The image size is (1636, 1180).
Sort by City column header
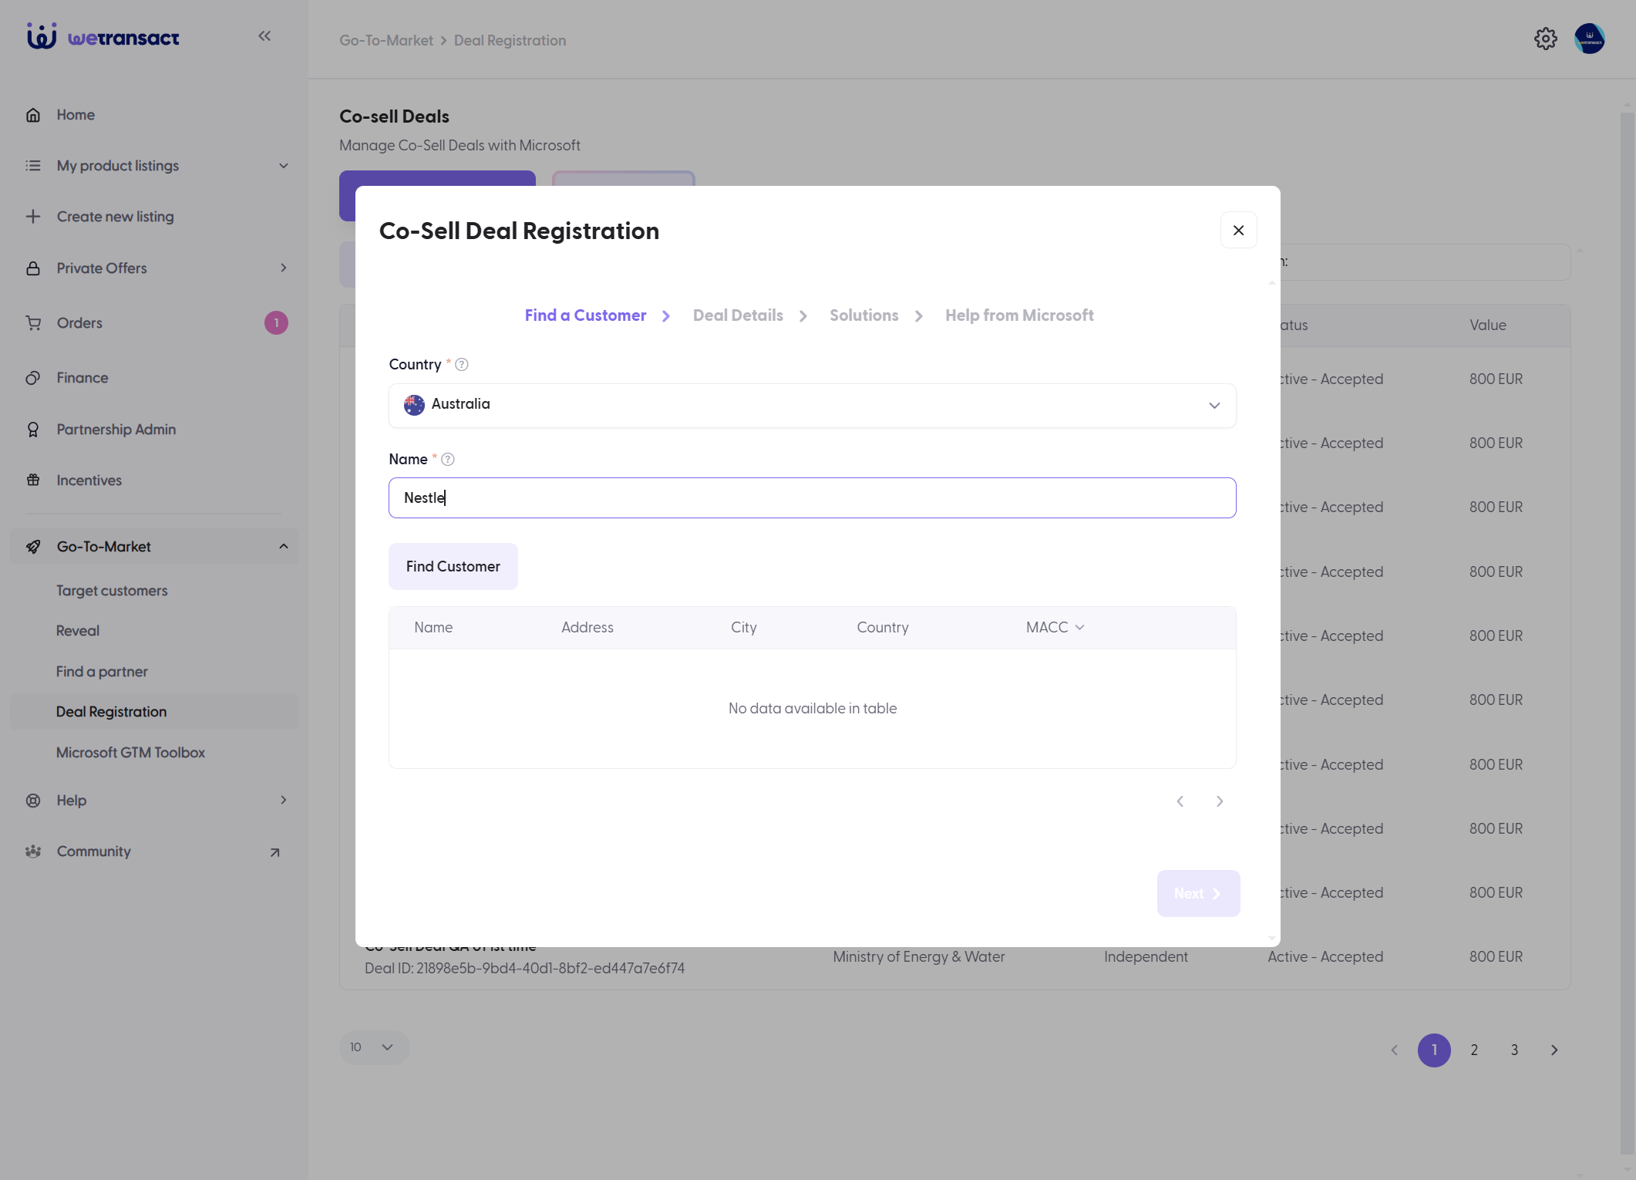coord(744,628)
